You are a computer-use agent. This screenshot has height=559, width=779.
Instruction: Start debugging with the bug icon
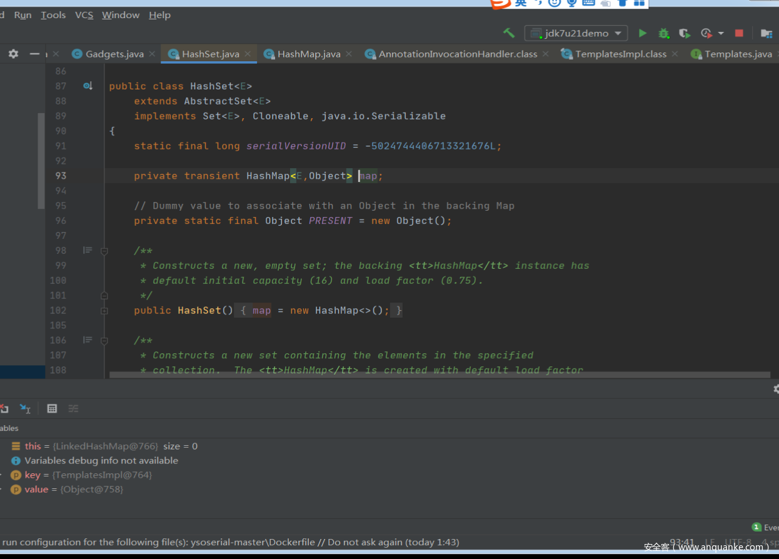[x=663, y=33]
